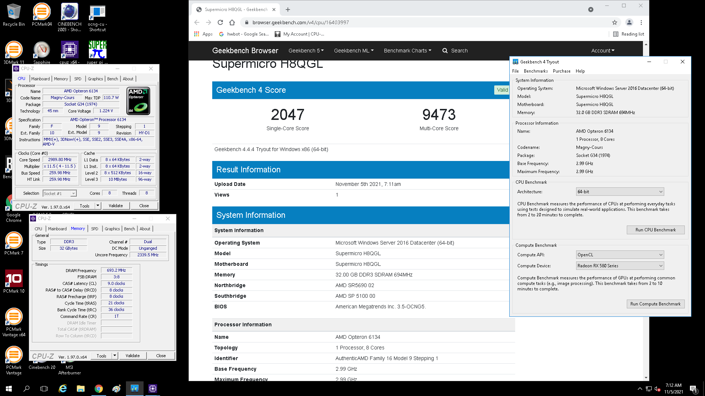Expand the Tools dropdown arrow in CPU-Z CPU window
Image resolution: width=705 pixels, height=396 pixels.
98,206
